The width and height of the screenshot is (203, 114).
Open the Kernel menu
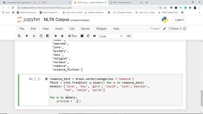(x=85, y=29)
